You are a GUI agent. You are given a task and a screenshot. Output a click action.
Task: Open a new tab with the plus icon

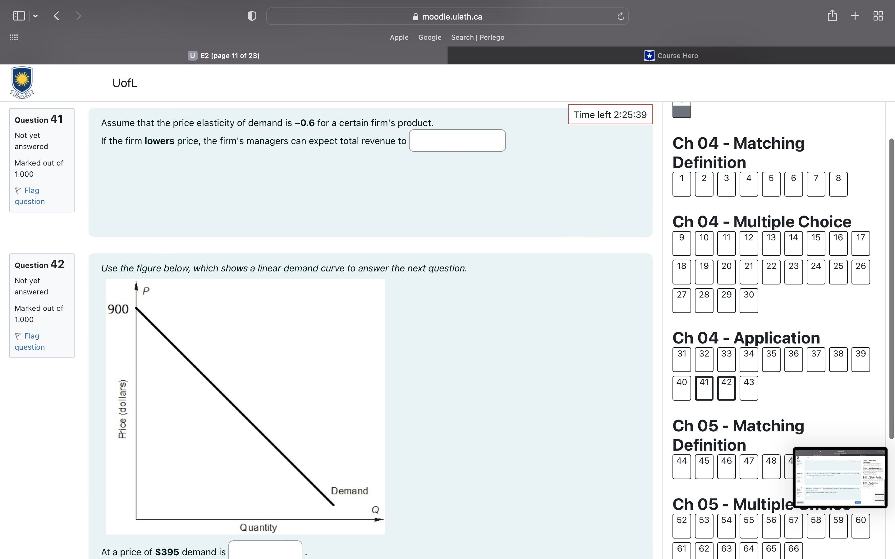855,16
